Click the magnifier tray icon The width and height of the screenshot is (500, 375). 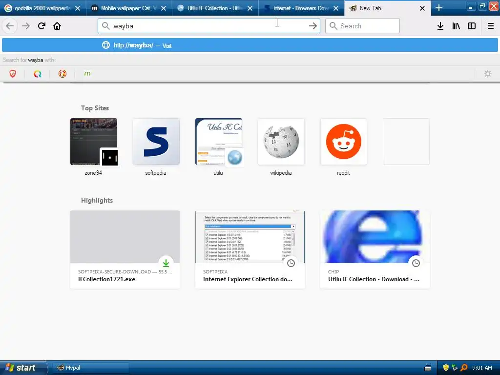(x=464, y=368)
